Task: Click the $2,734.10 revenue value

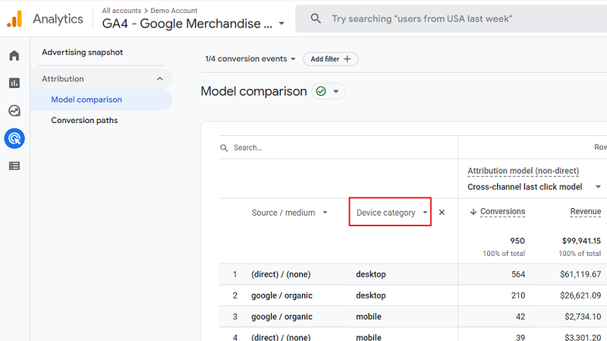Action: click(x=583, y=317)
